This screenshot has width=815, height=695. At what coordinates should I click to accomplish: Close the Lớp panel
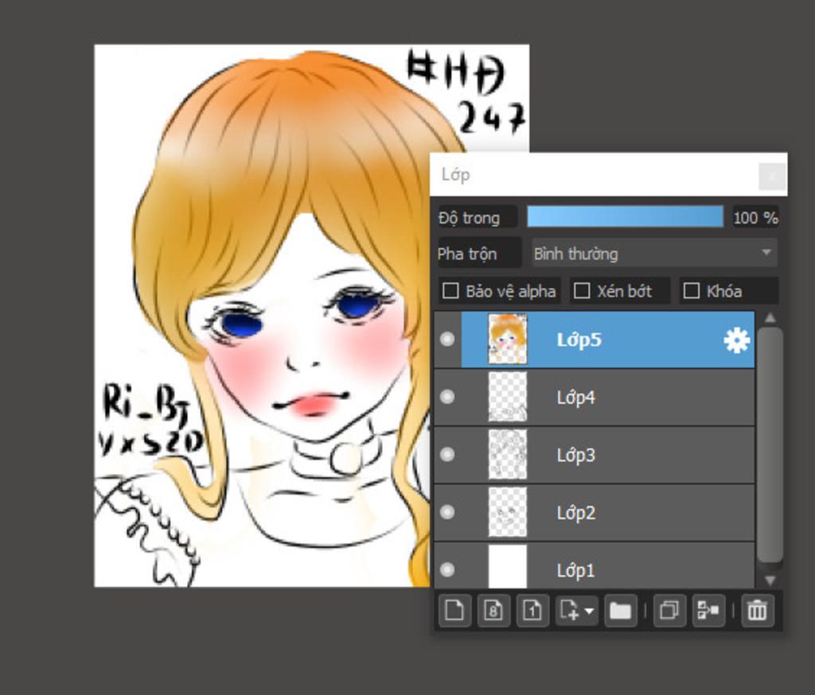(772, 177)
